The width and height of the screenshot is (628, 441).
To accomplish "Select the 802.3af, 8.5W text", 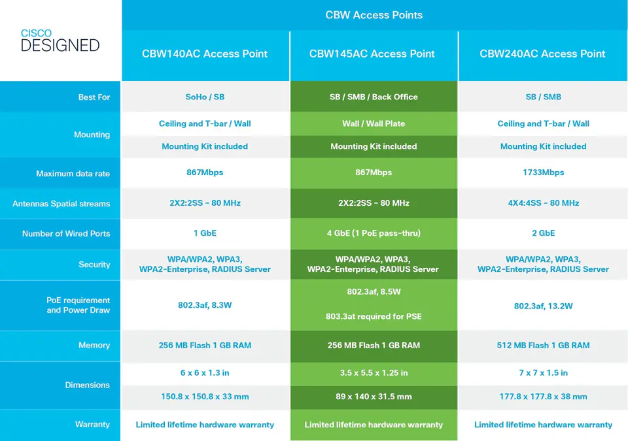I will [x=374, y=292].
